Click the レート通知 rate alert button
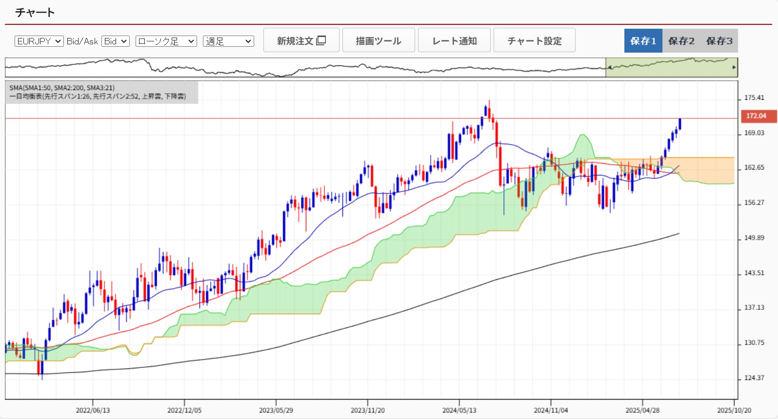Screen dimensions: 778x419 pos(454,40)
